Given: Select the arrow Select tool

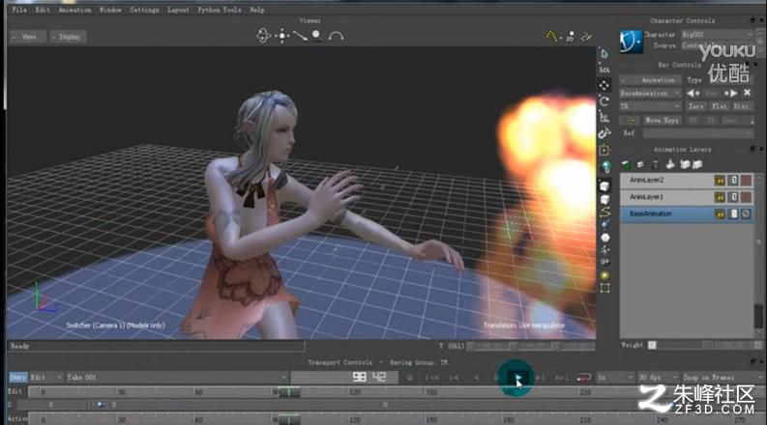Looking at the screenshot, I should pyautogui.click(x=605, y=54).
